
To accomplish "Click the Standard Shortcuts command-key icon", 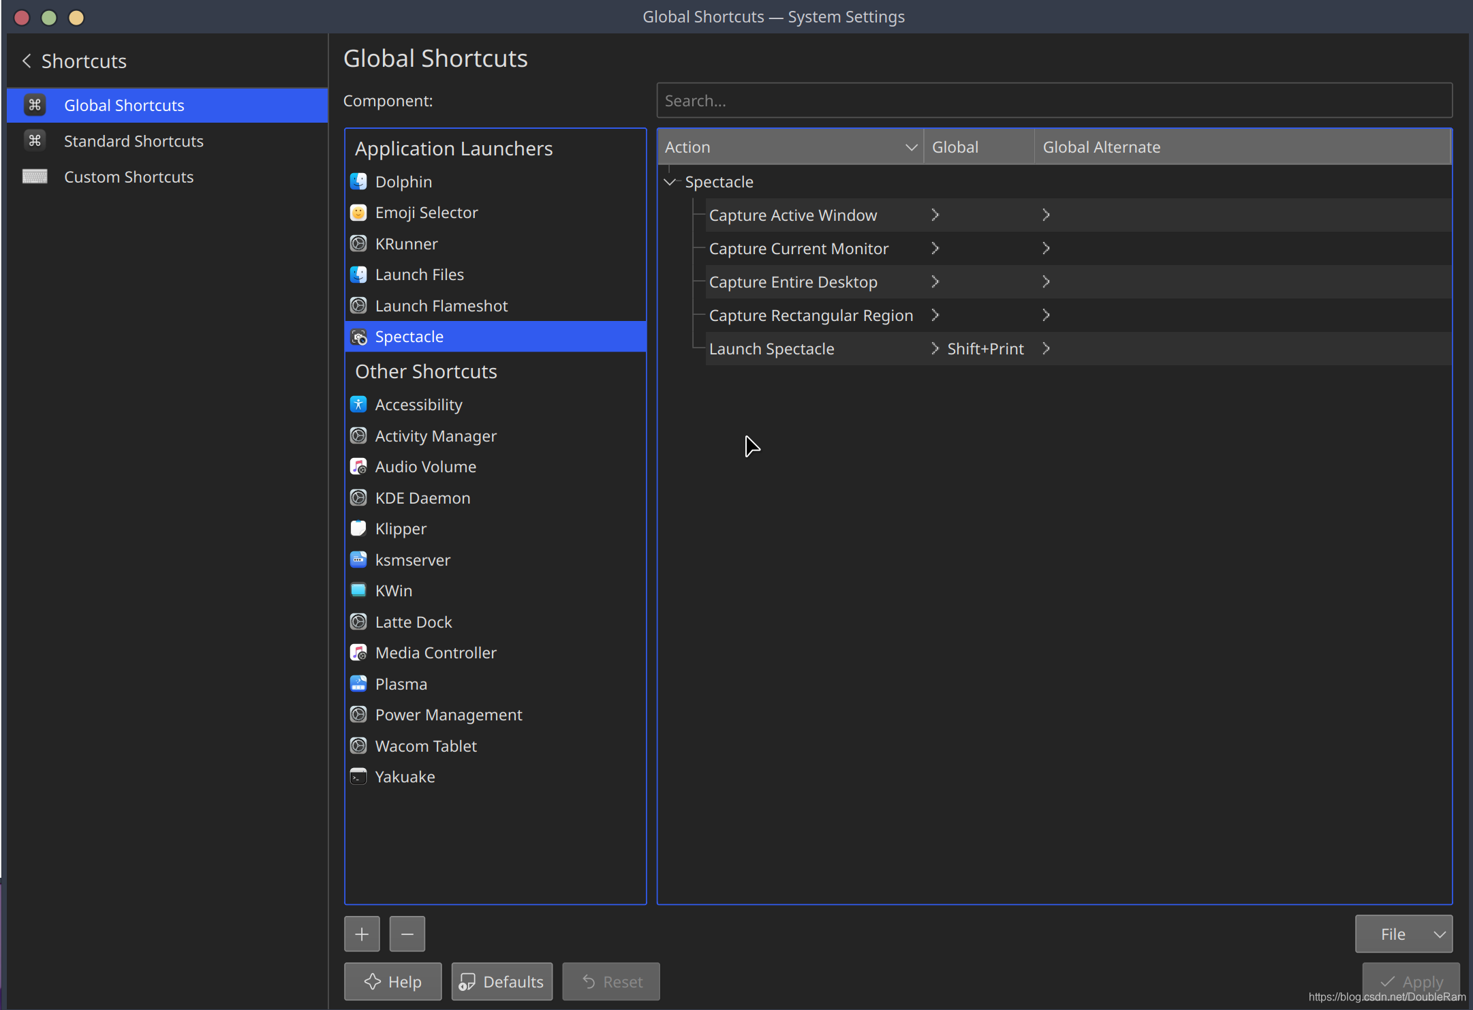I will (x=35, y=140).
